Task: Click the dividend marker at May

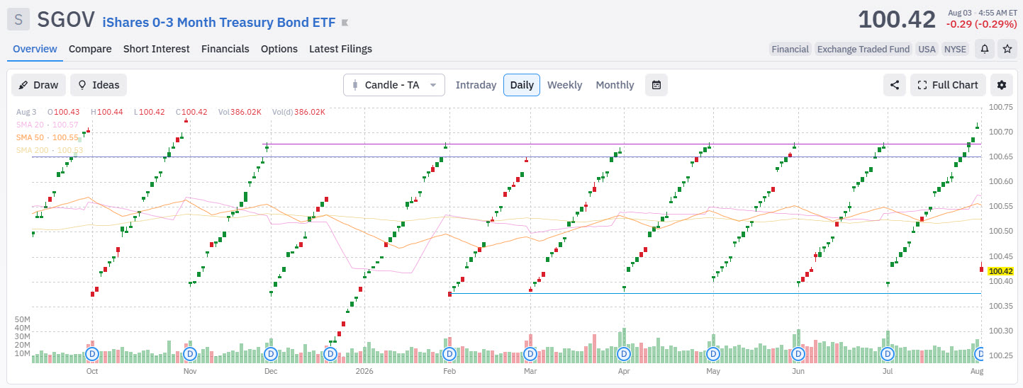Action: pos(712,353)
